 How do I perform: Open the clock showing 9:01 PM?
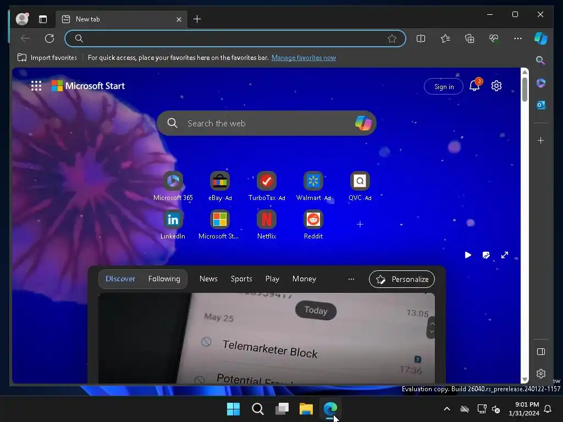pyautogui.click(x=524, y=409)
